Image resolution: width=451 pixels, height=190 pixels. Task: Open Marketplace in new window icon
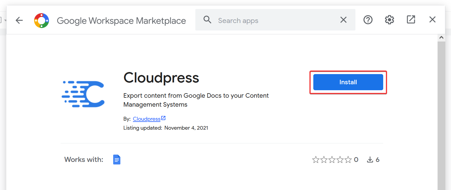coord(411,20)
